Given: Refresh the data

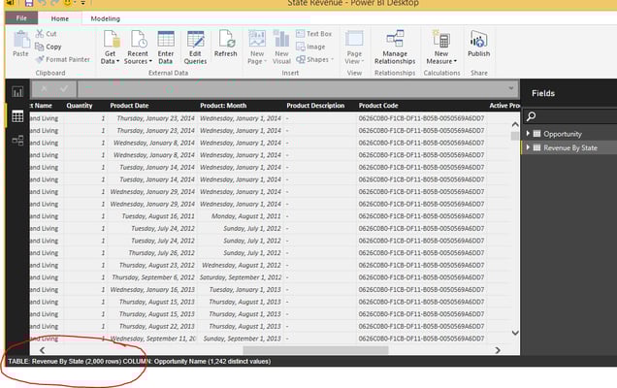Looking at the screenshot, I should pos(225,44).
